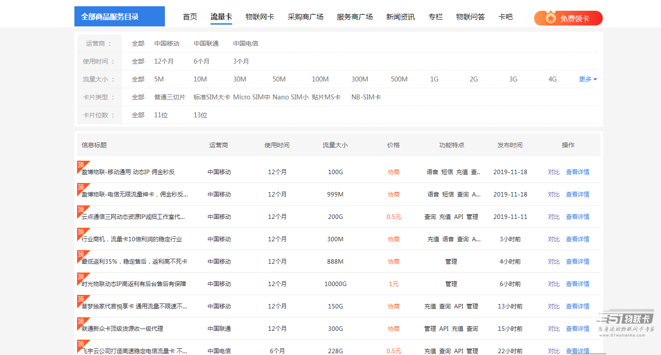This screenshot has width=661, height=355.
Task: Open 服务商广场 navigation tab
Action: pos(355,17)
